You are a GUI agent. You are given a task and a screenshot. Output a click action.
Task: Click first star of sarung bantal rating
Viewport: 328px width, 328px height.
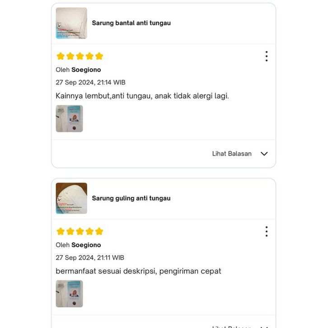point(61,56)
